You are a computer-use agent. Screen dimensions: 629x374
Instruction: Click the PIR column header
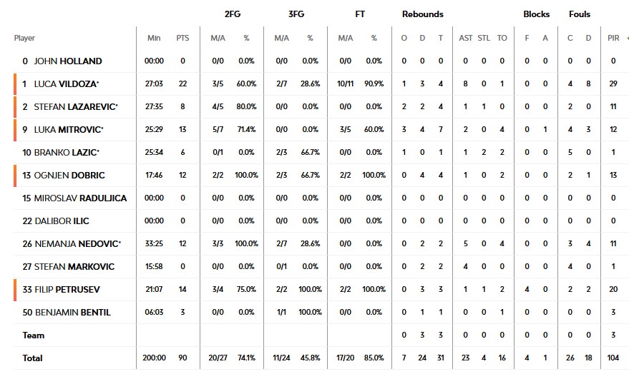pyautogui.click(x=613, y=38)
